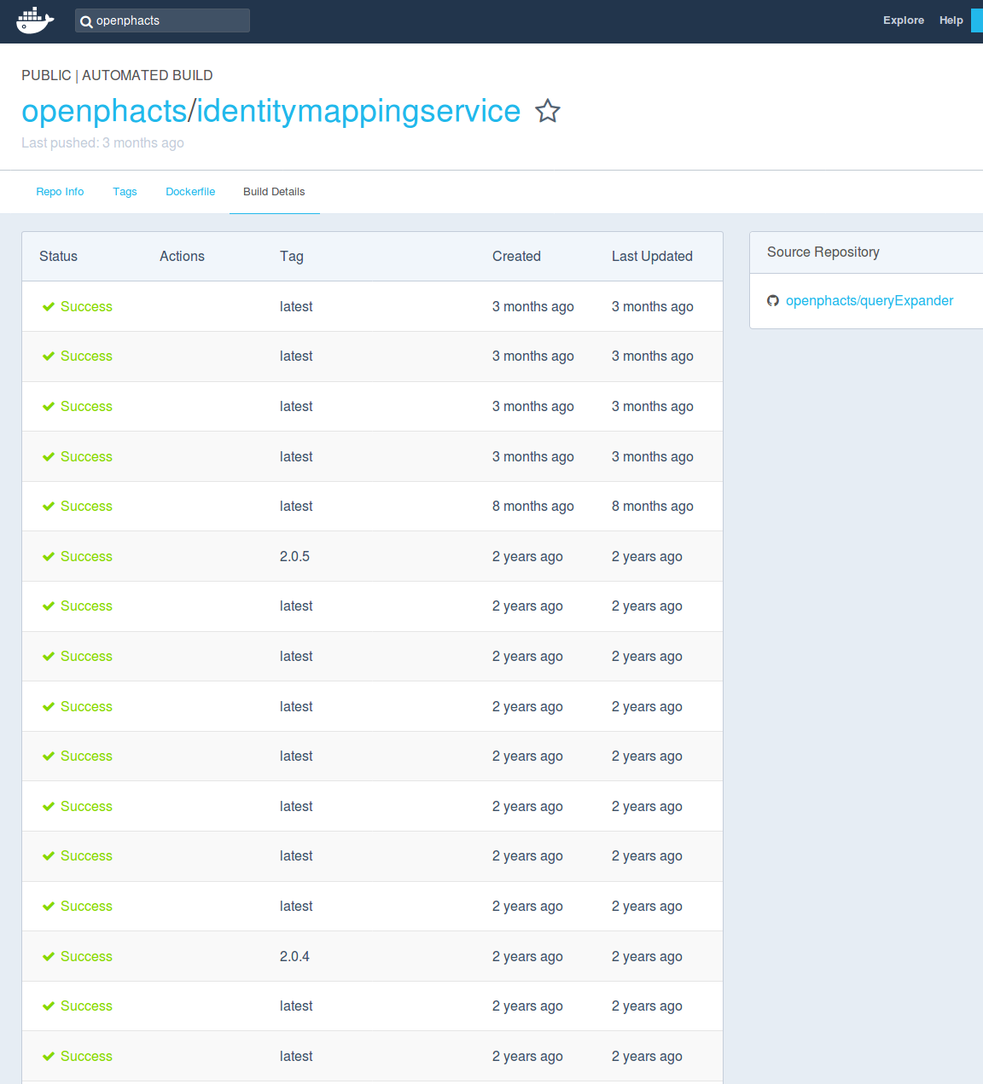Open the Help menu

951,20
